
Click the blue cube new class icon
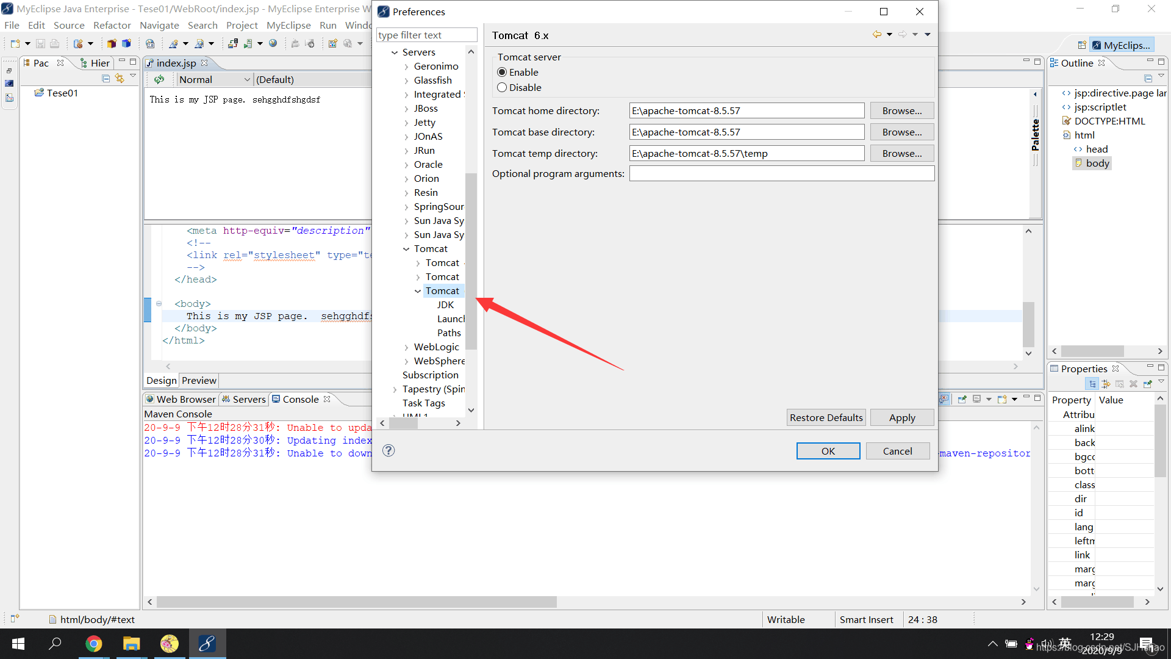click(x=126, y=43)
